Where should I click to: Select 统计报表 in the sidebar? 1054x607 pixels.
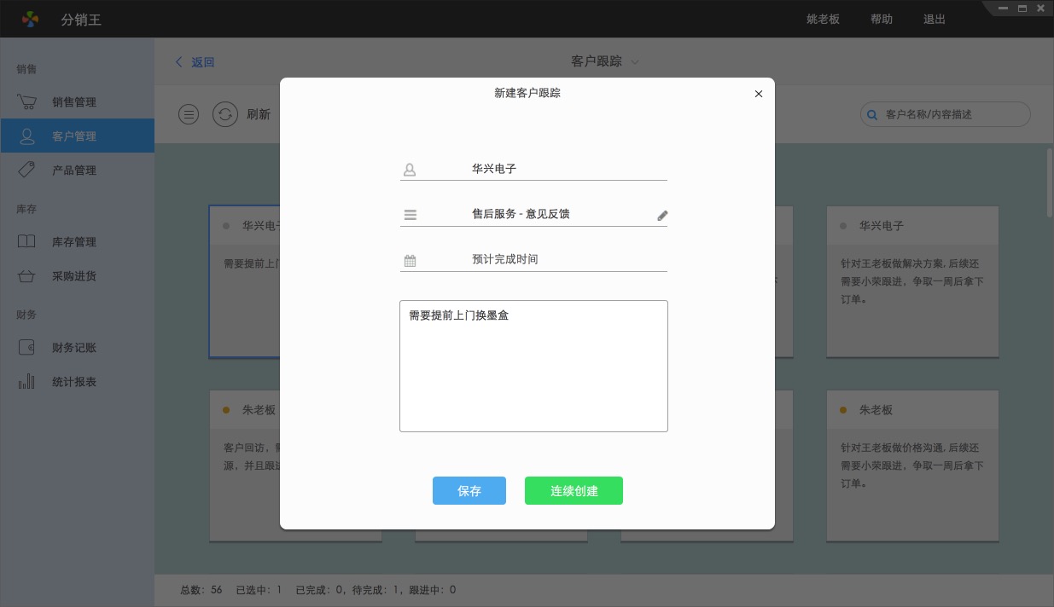click(x=73, y=382)
